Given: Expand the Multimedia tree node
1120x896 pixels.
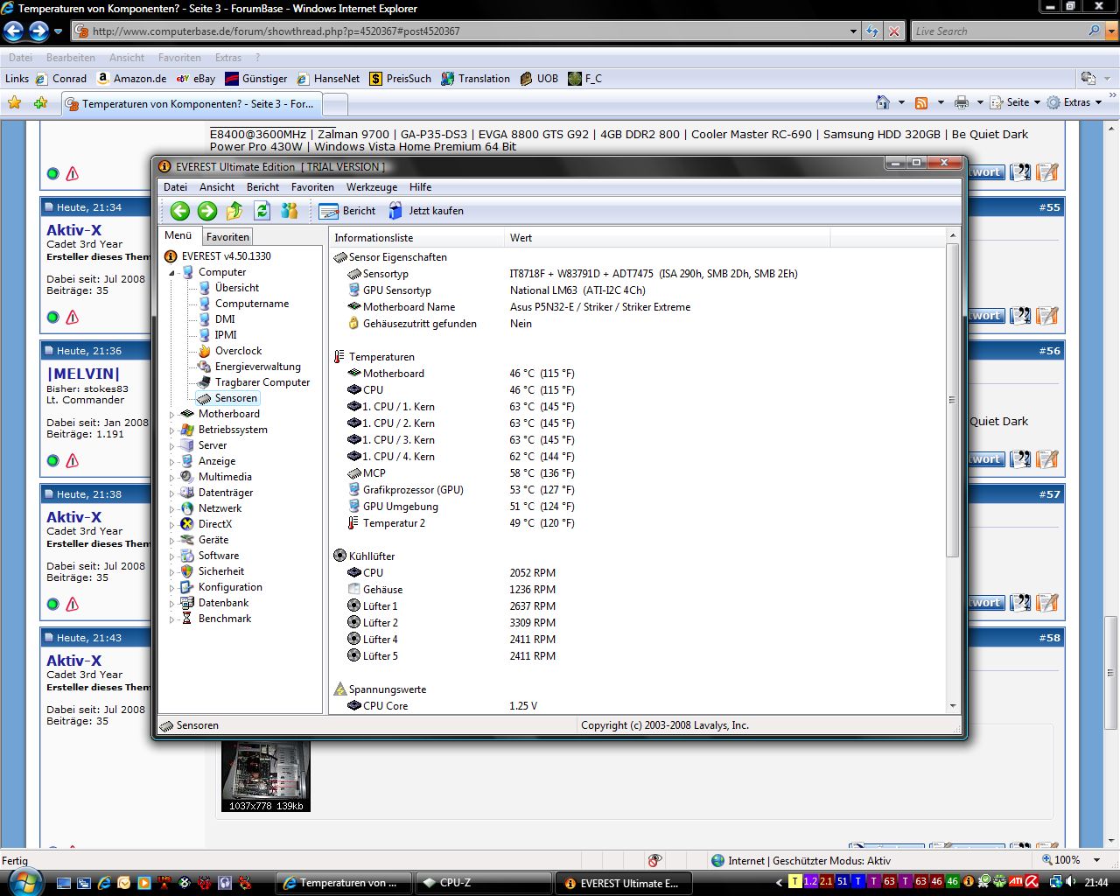Looking at the screenshot, I should pyautogui.click(x=172, y=477).
